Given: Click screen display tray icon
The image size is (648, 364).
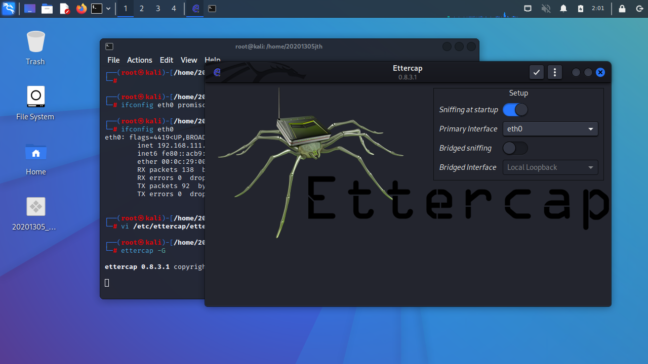Looking at the screenshot, I should tap(528, 8).
